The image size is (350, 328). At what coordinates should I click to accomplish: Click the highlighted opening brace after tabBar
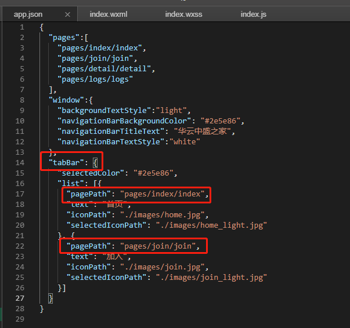pyautogui.click(x=95, y=163)
